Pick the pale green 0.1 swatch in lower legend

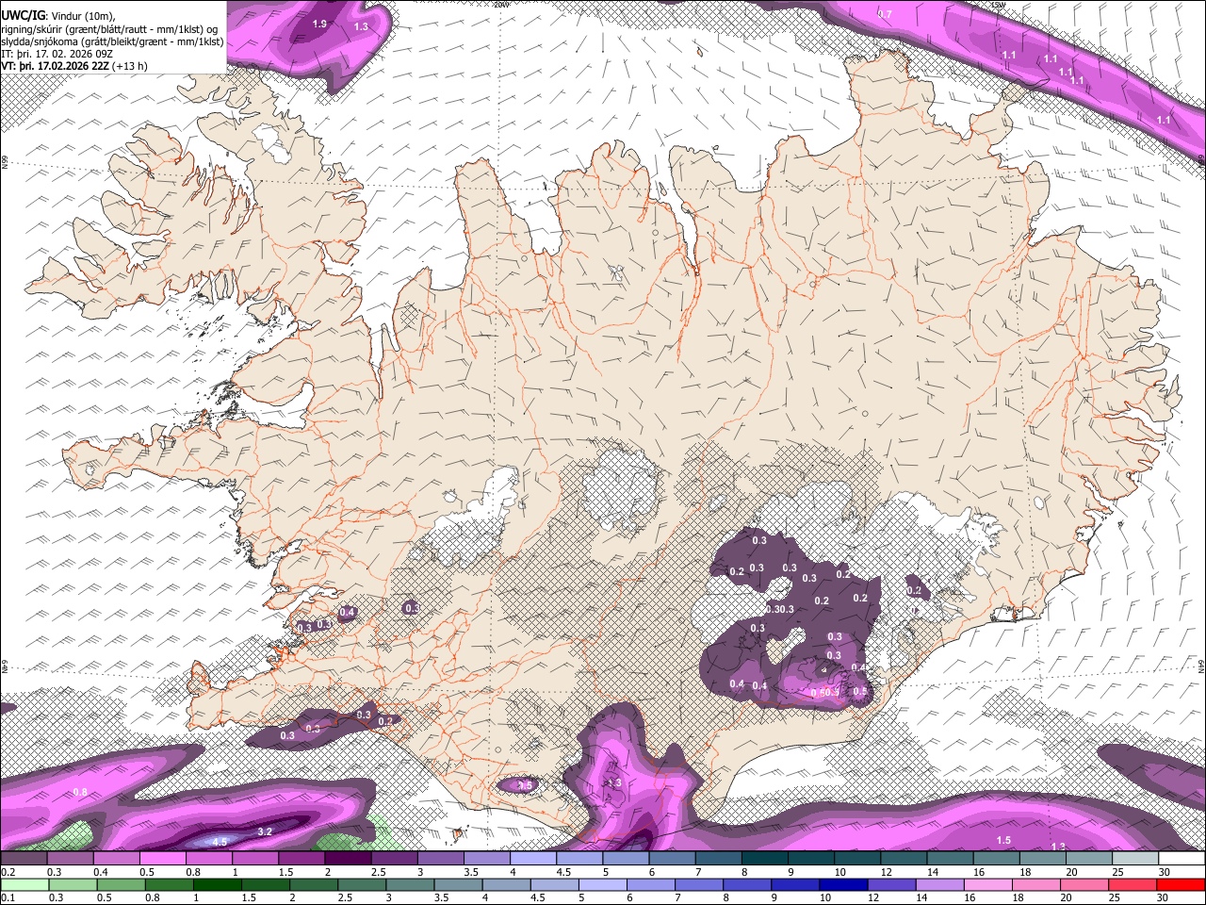click(x=24, y=885)
